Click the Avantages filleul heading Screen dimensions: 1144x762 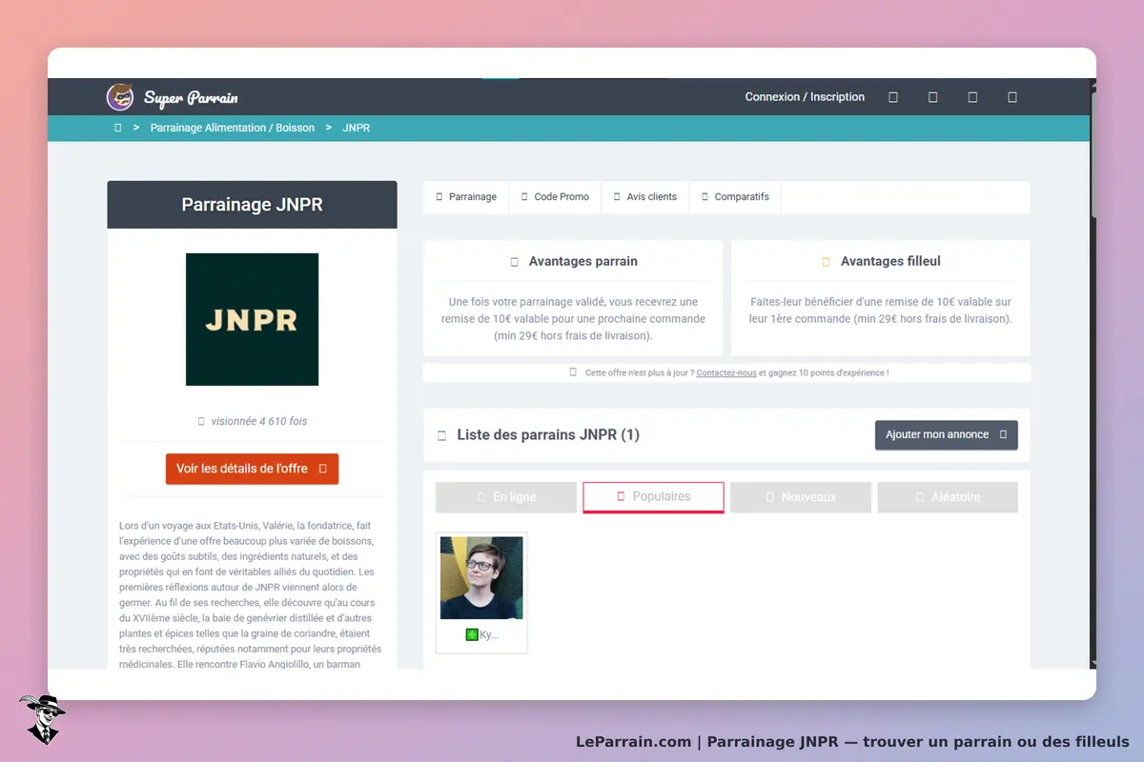click(890, 261)
